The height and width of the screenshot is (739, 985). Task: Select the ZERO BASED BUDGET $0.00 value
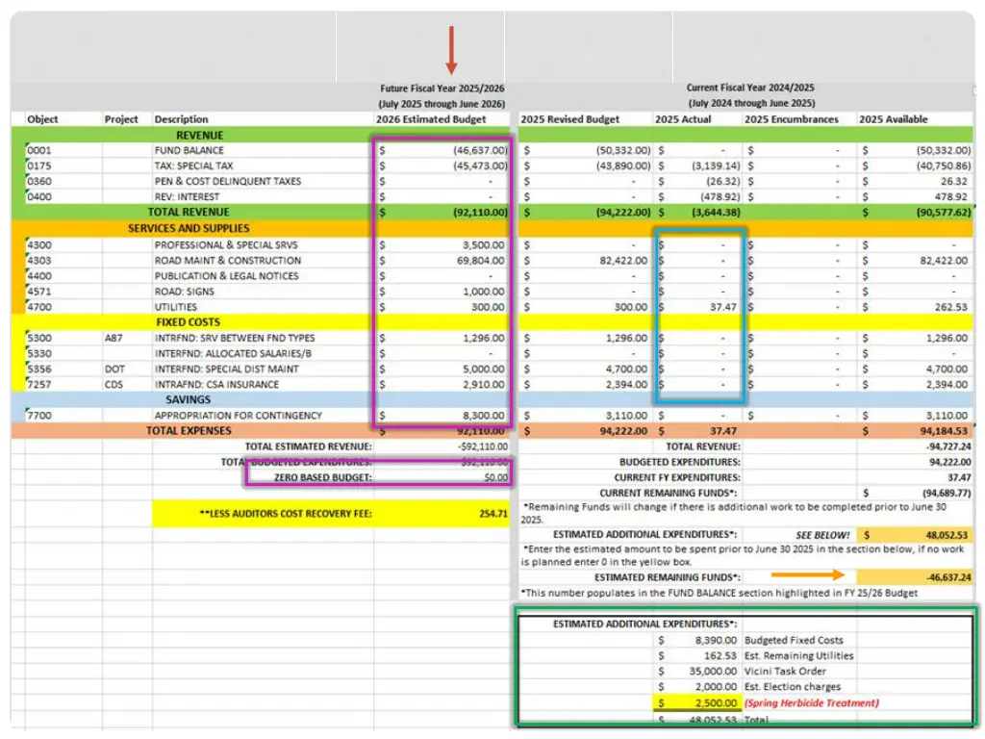pos(495,477)
